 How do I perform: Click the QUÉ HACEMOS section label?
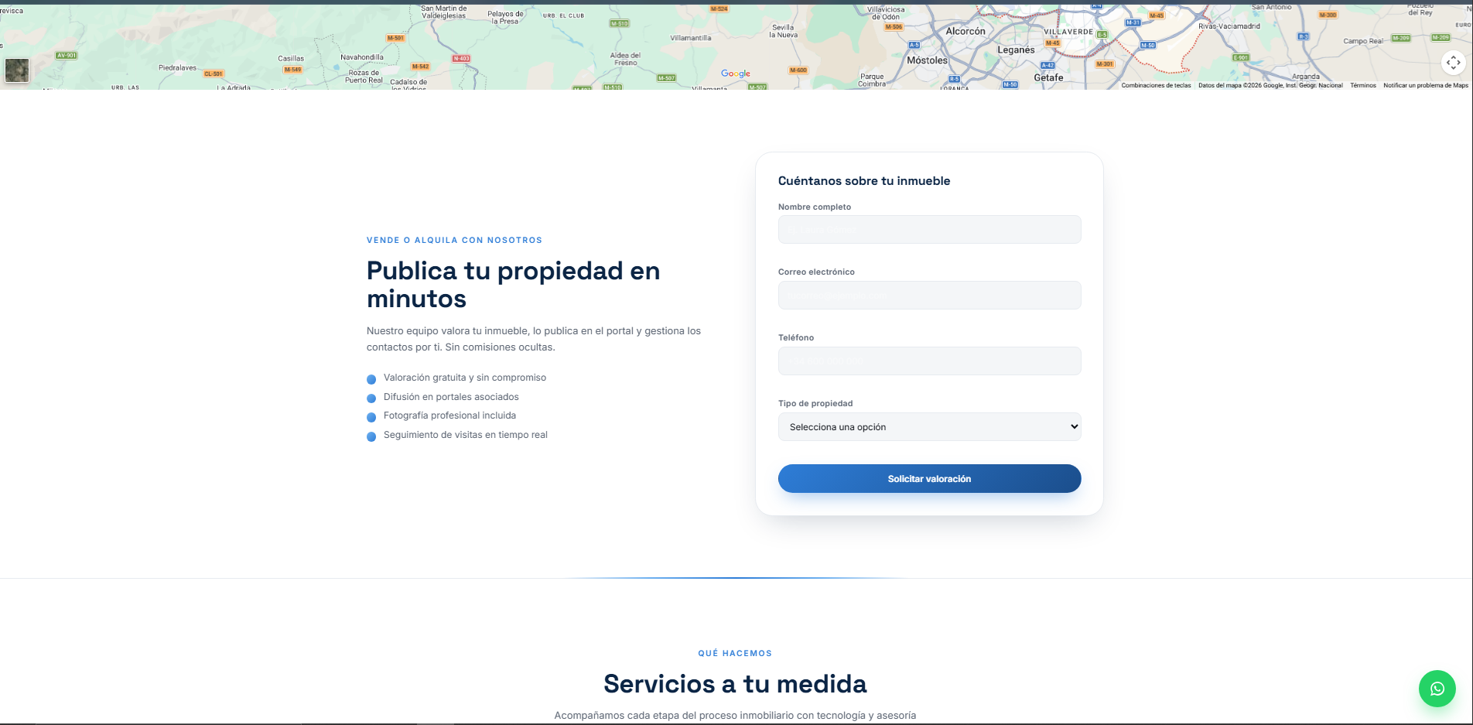point(735,654)
